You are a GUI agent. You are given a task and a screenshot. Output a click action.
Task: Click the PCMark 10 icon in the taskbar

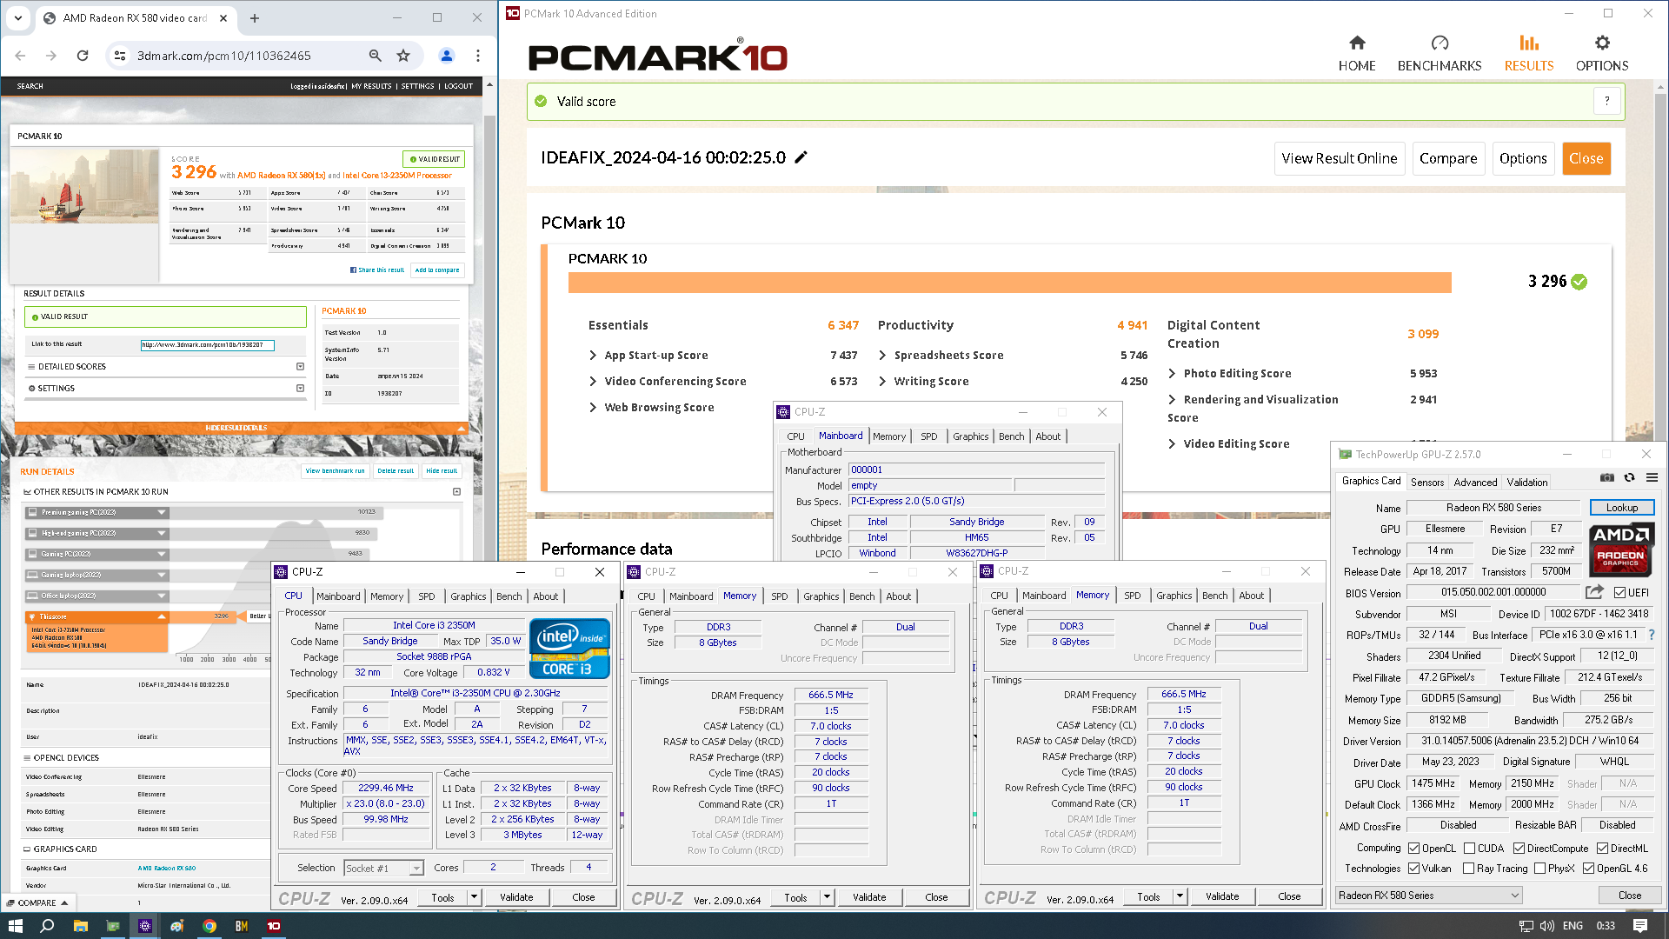point(274,926)
